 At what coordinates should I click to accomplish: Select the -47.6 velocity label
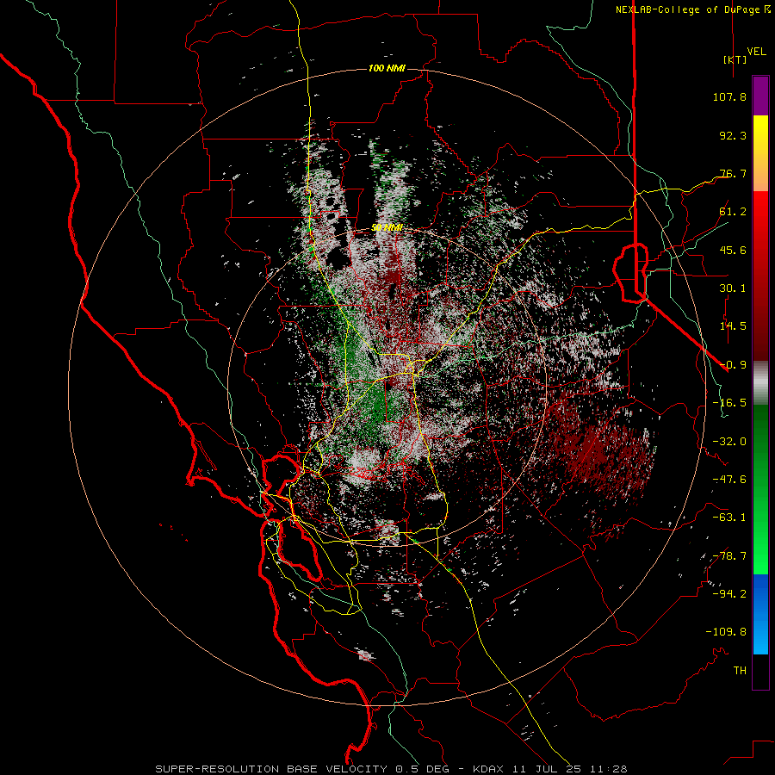(x=729, y=480)
